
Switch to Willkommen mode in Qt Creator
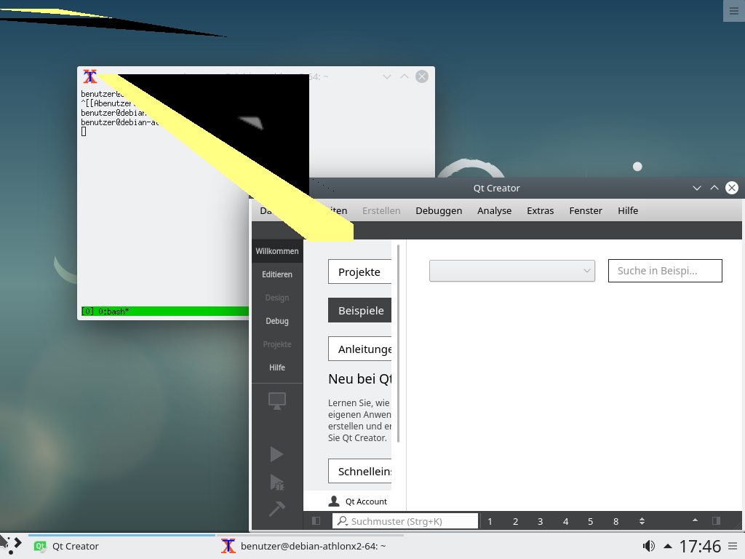277,251
